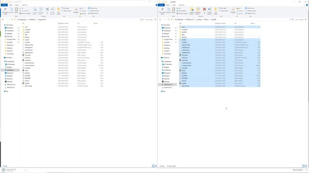Click Invert selection in drupal8 window ribbon
This screenshot has height=173, width=309.
[251, 13]
